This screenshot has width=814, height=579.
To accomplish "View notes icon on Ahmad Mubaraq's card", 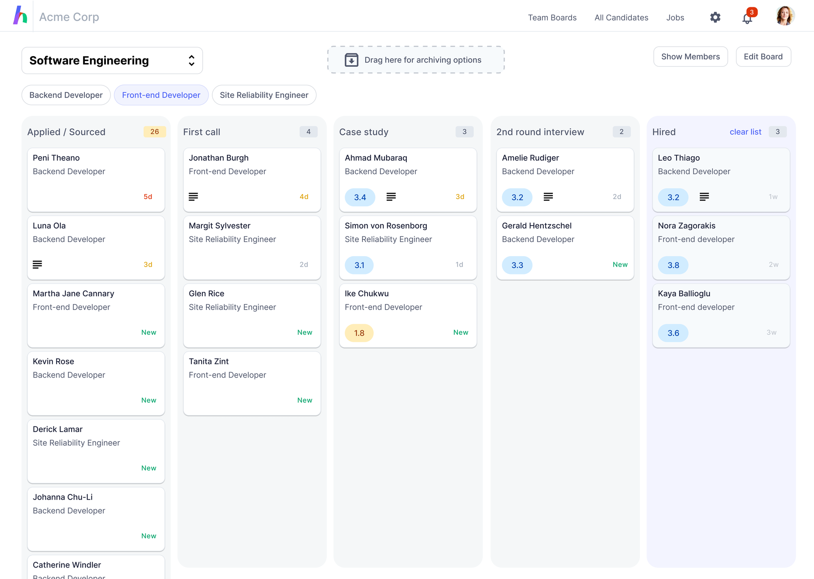I will point(391,197).
